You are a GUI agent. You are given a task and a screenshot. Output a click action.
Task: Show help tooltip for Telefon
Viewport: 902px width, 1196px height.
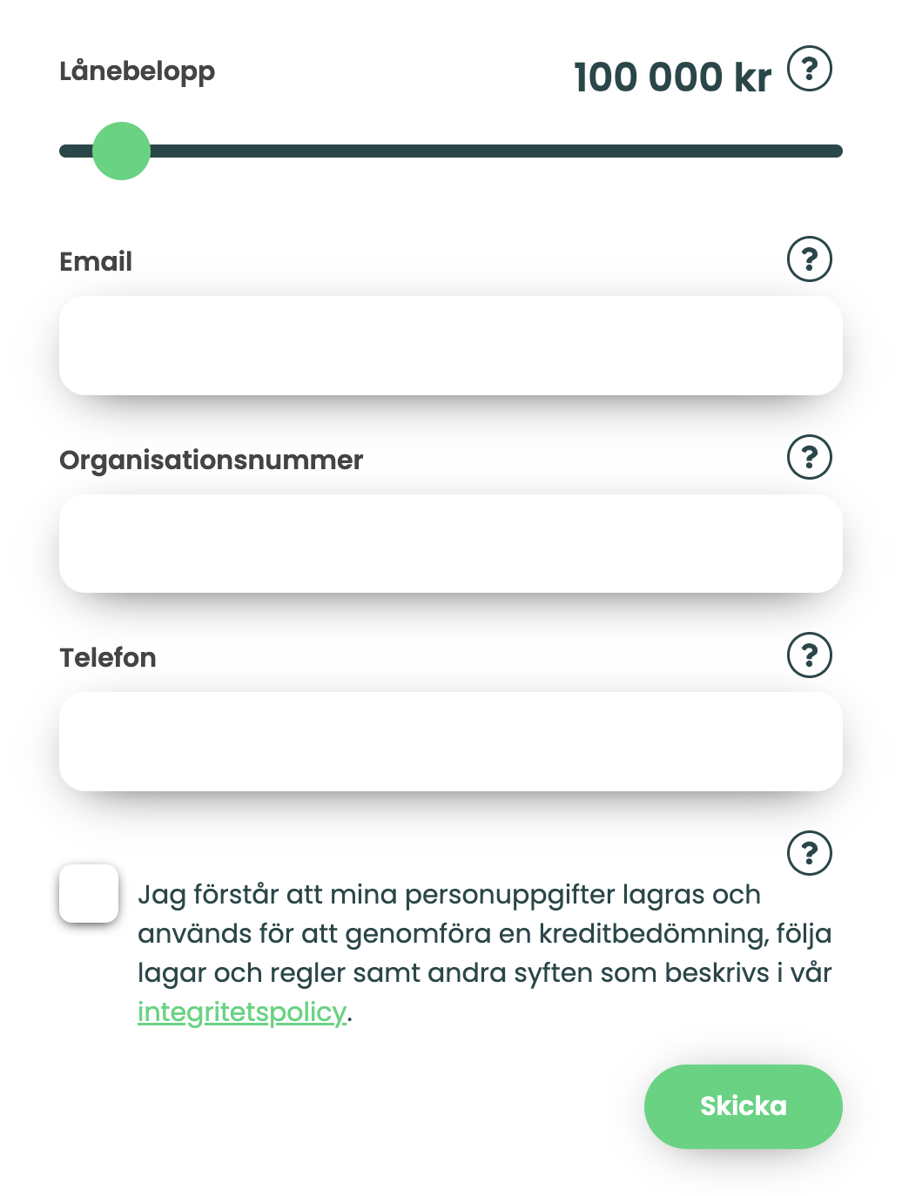click(x=810, y=655)
